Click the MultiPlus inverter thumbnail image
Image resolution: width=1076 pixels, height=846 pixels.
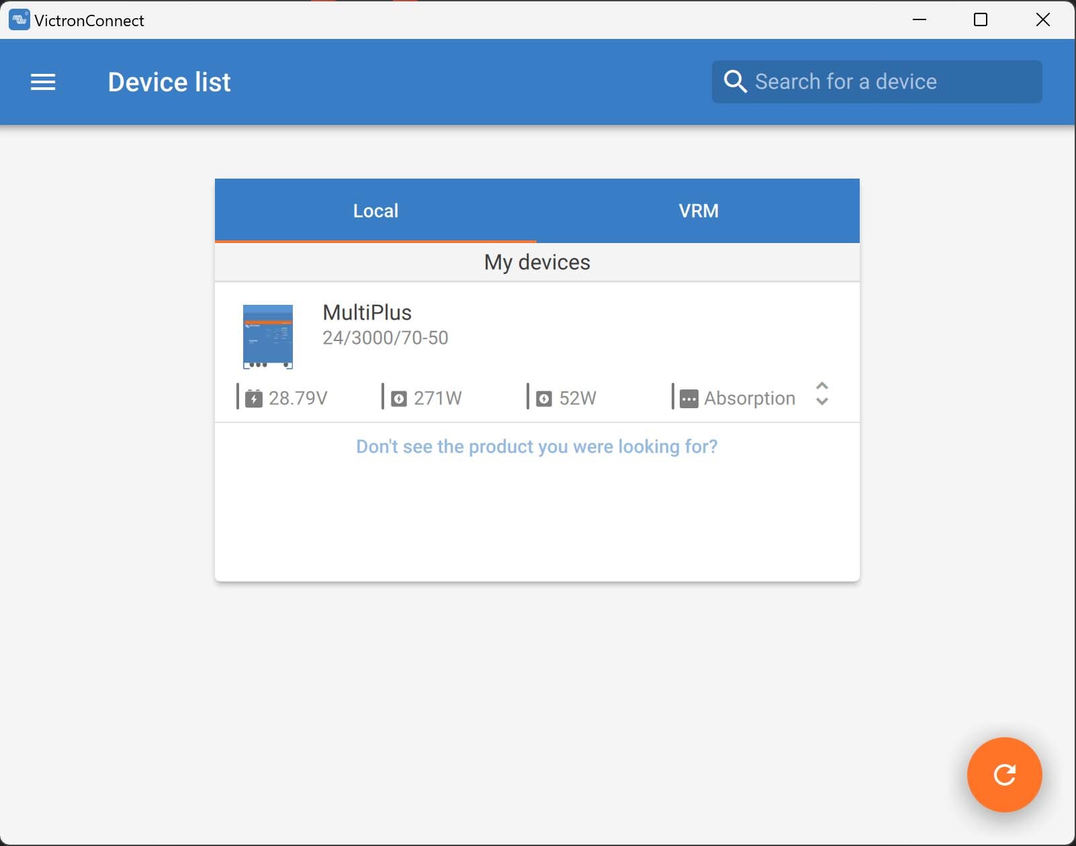[x=268, y=336]
